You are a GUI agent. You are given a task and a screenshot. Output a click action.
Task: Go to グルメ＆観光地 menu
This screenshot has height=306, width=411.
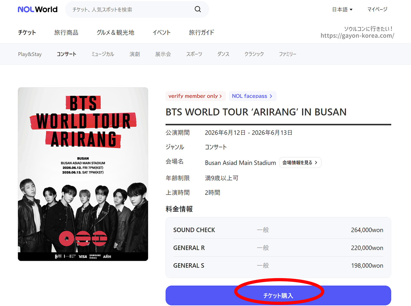pyautogui.click(x=115, y=33)
